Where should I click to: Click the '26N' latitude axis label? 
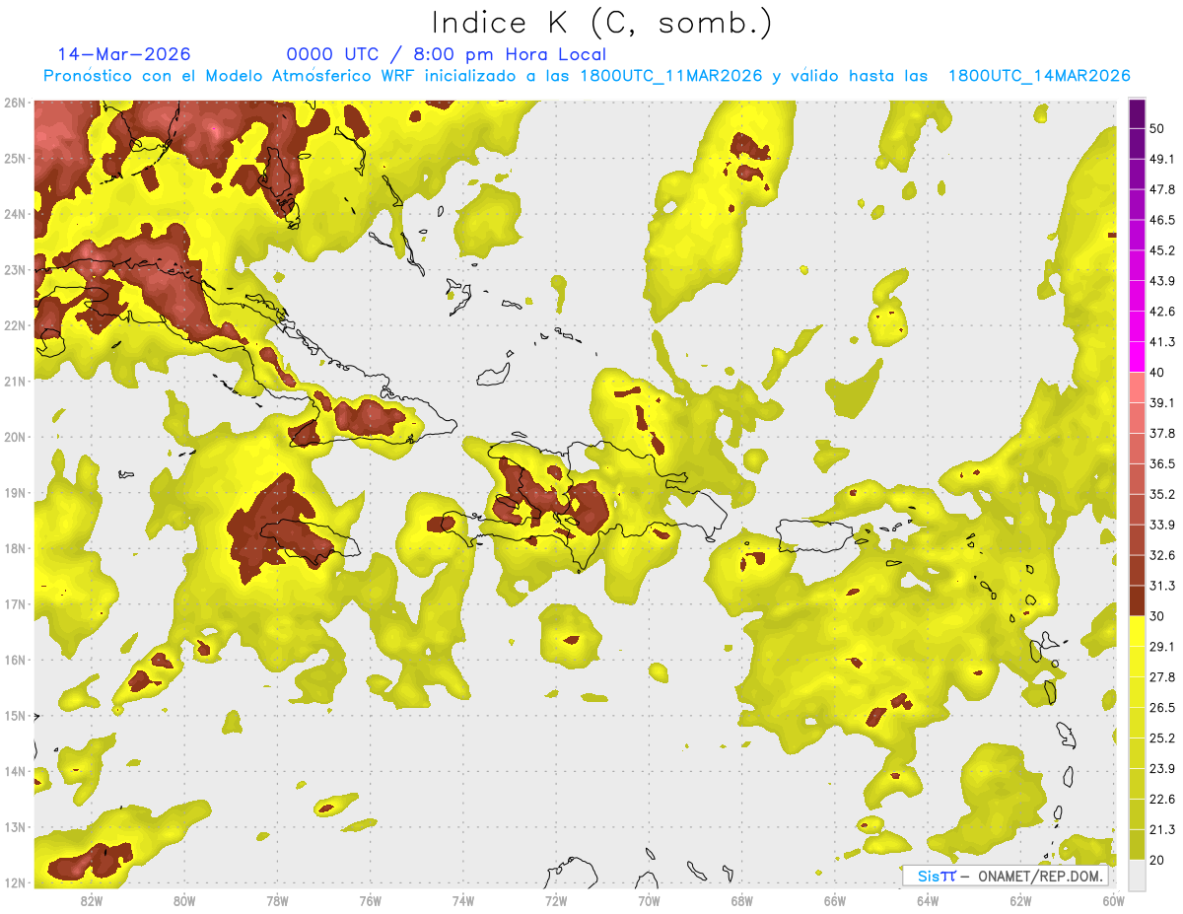tap(15, 103)
